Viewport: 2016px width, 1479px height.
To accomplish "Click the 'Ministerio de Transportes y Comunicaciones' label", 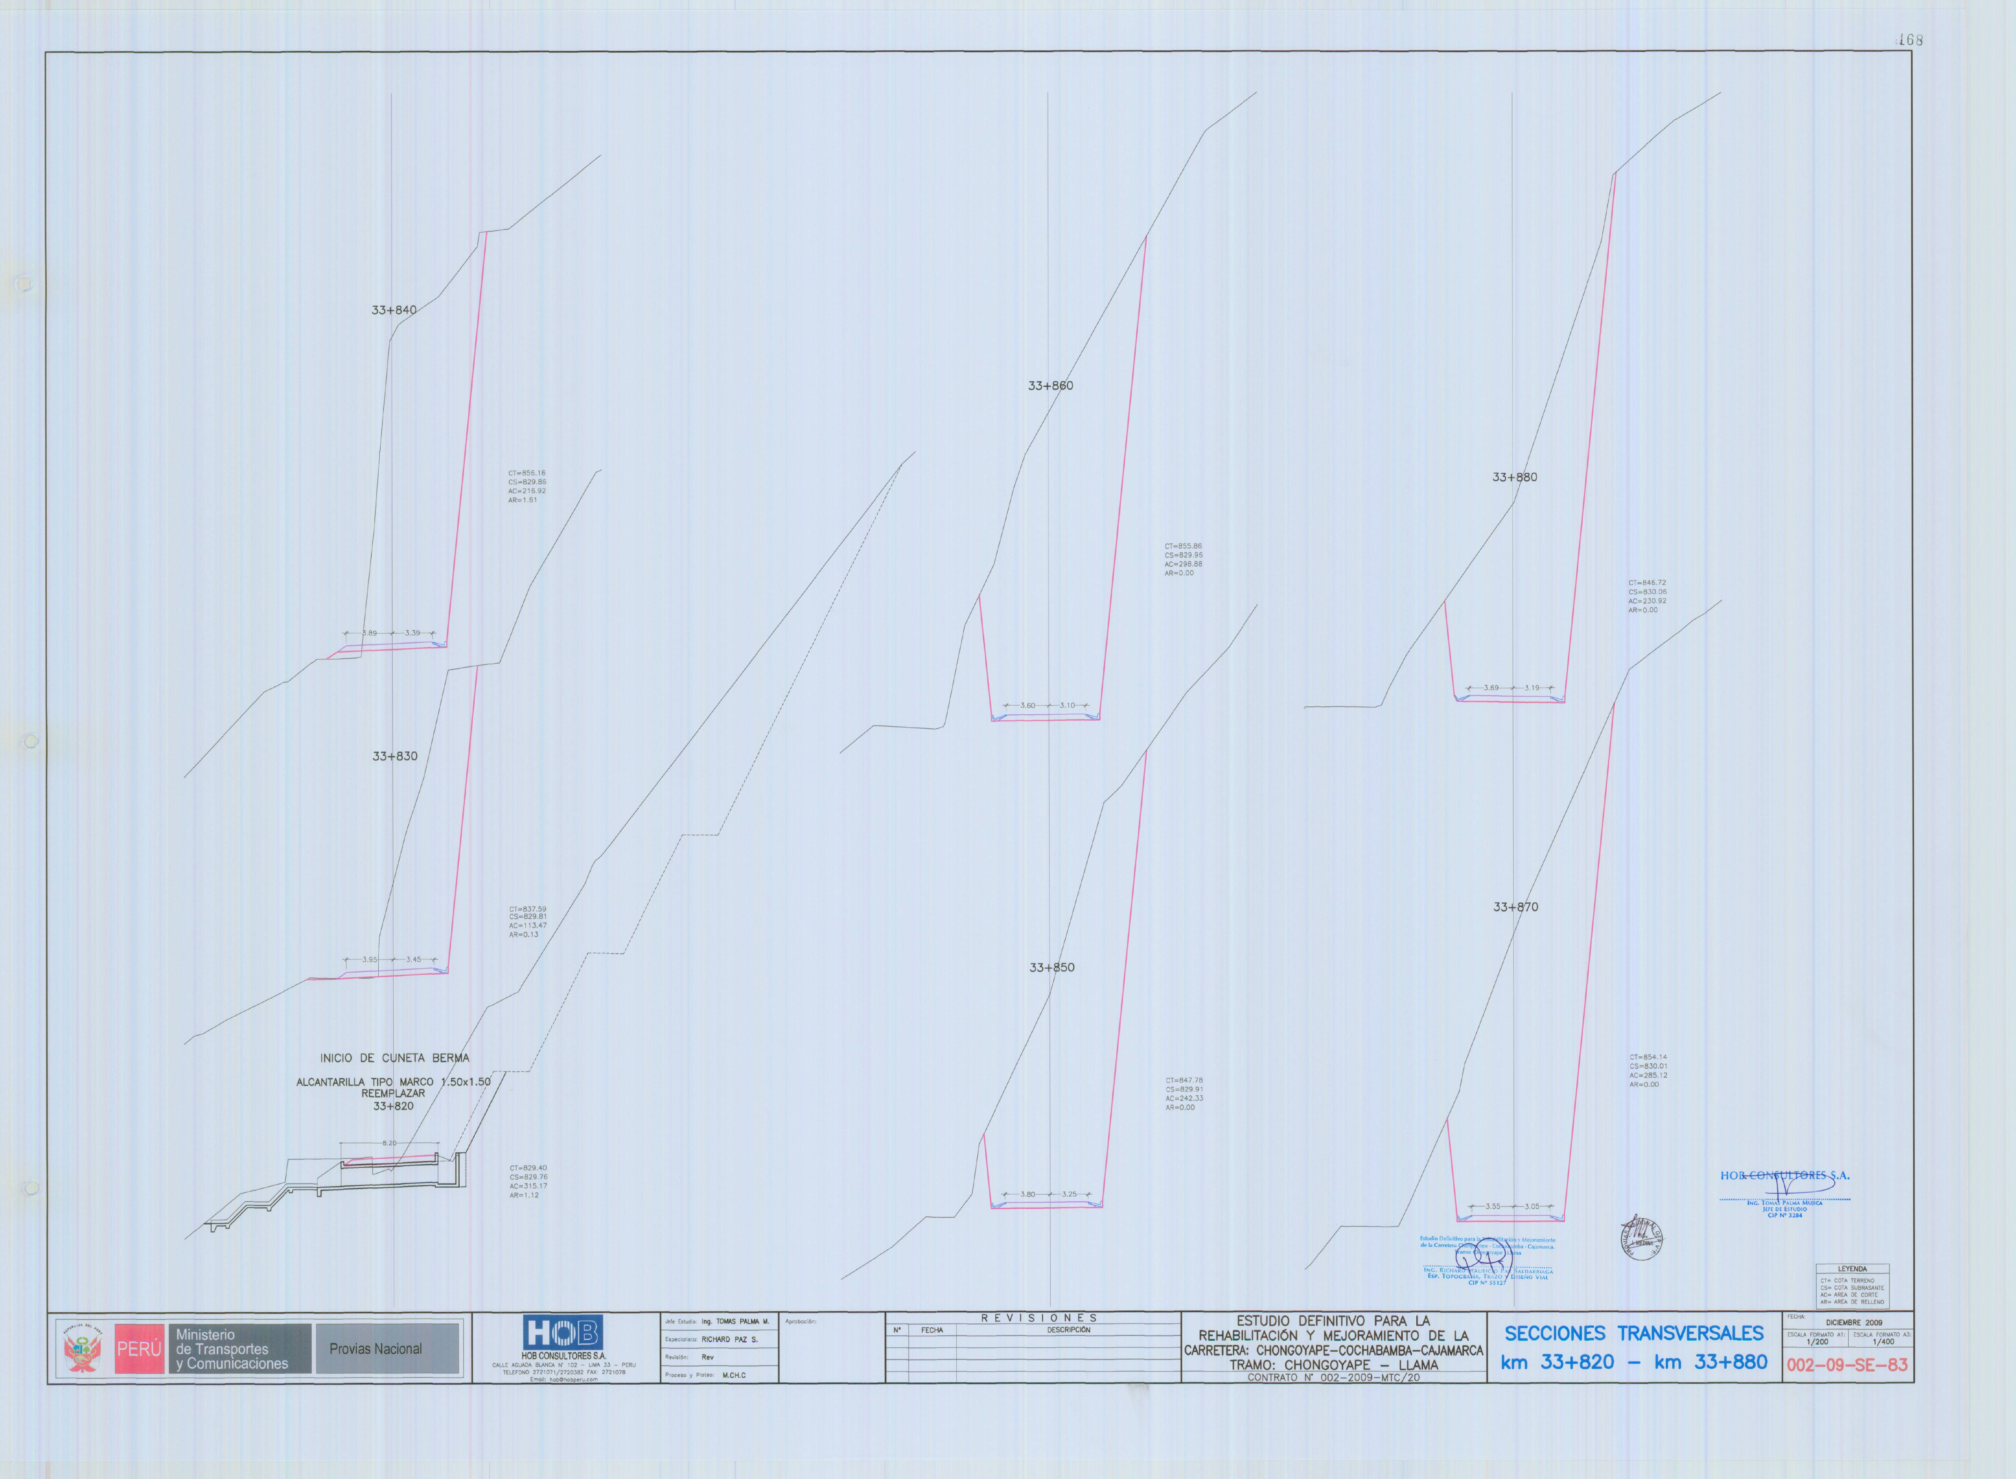I will tap(240, 1349).
